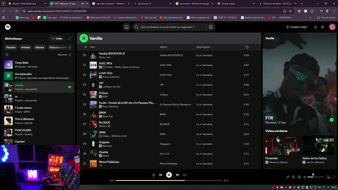This screenshot has height=190, width=338.
Task: Open Vos épisodes in library
Action: pos(38,76)
